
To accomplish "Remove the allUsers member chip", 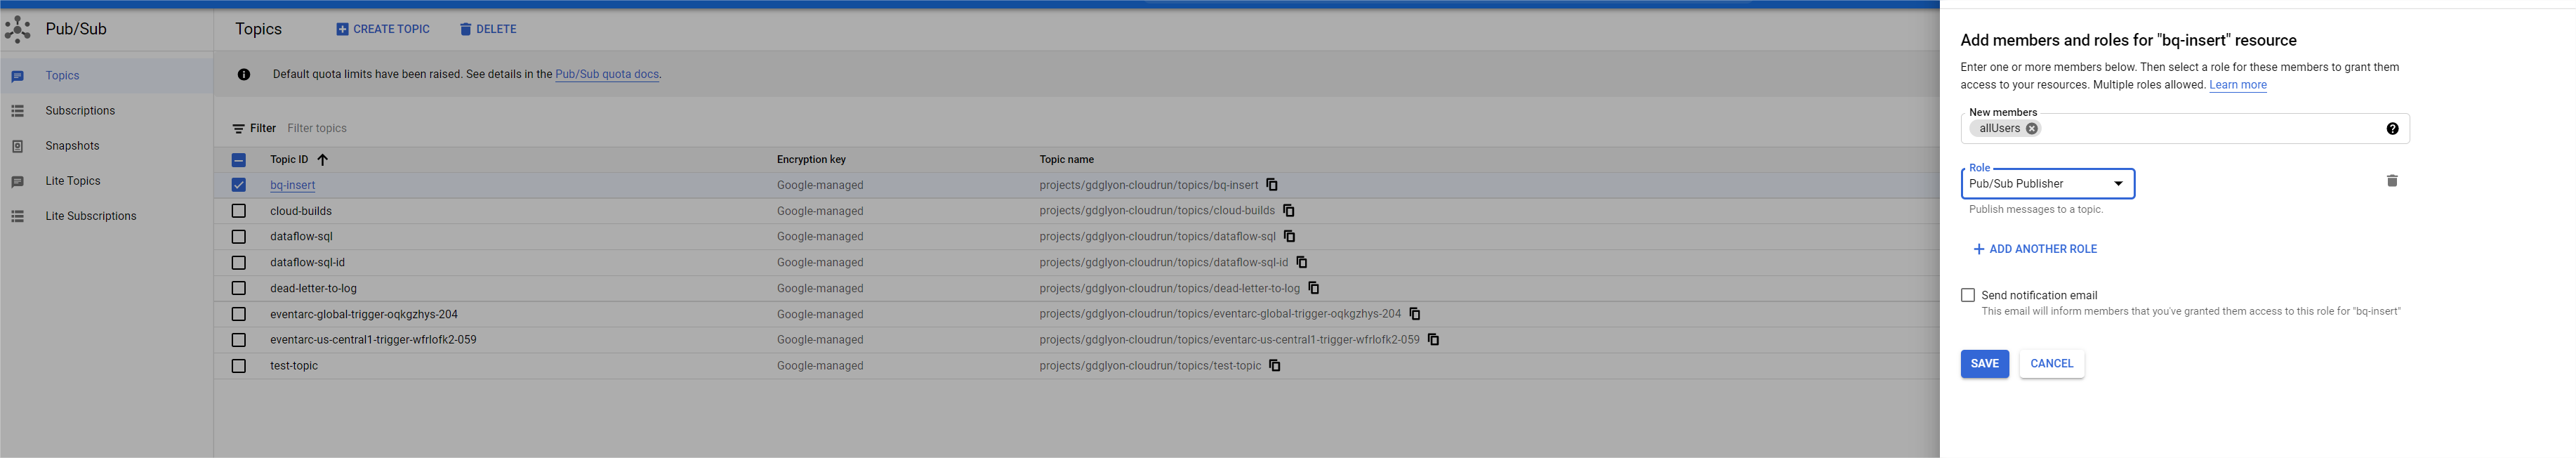I will 2032,128.
